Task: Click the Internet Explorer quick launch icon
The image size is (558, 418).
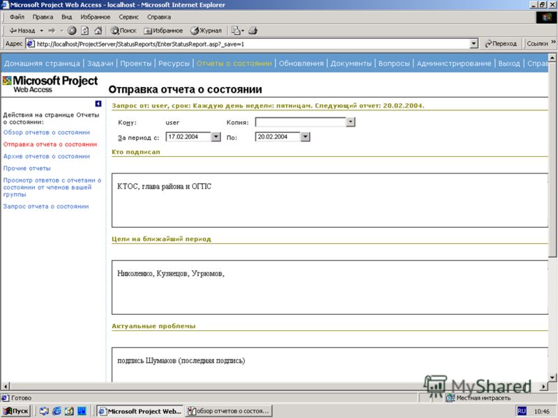Action: [x=57, y=411]
